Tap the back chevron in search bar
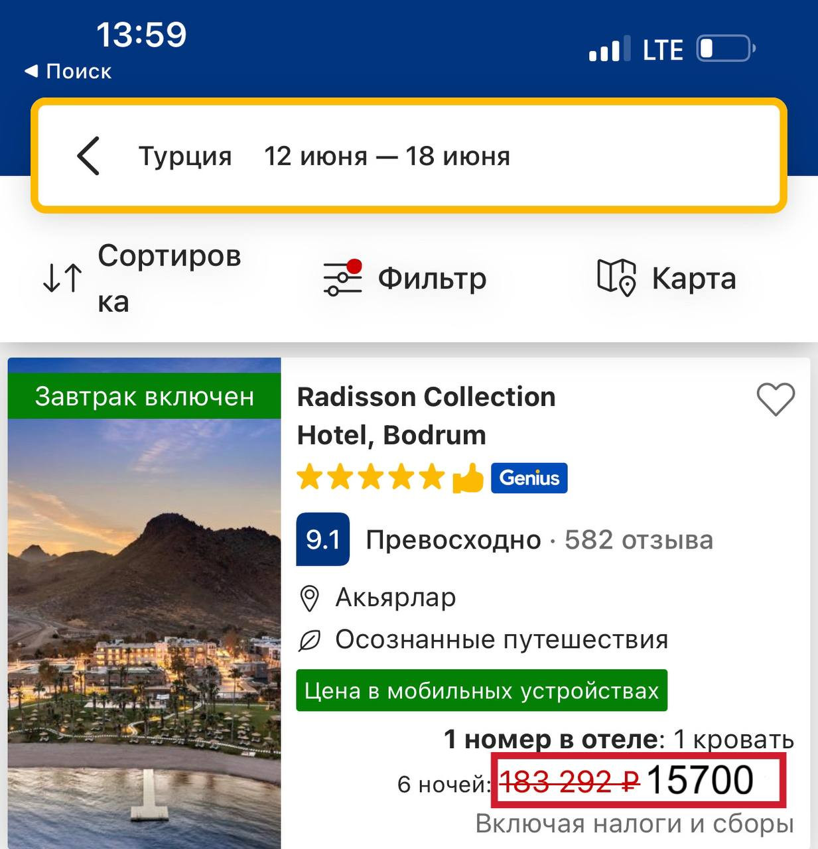 coord(88,157)
